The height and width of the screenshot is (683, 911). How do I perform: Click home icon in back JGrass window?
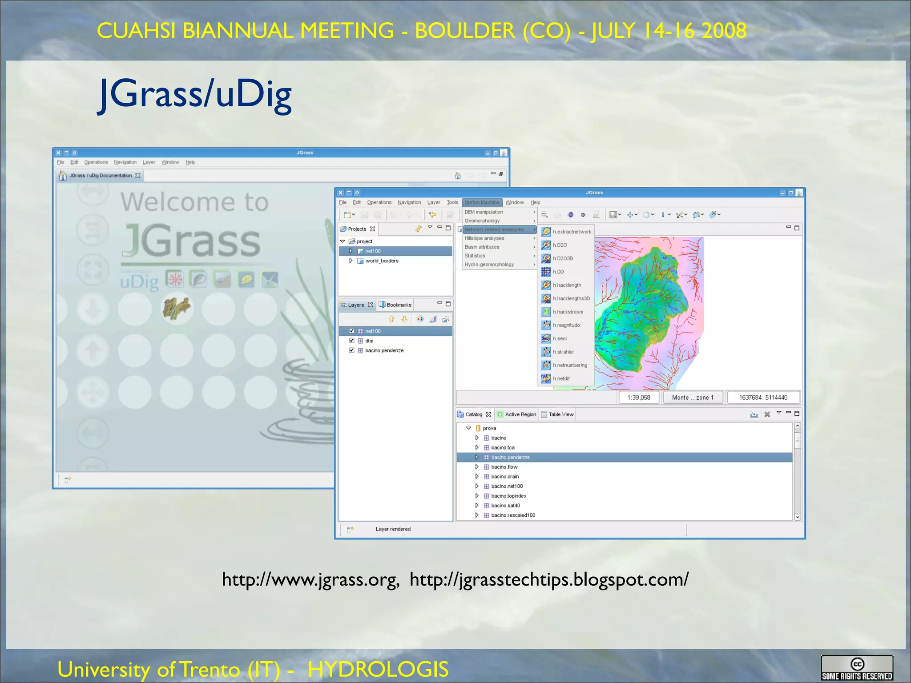tap(458, 176)
